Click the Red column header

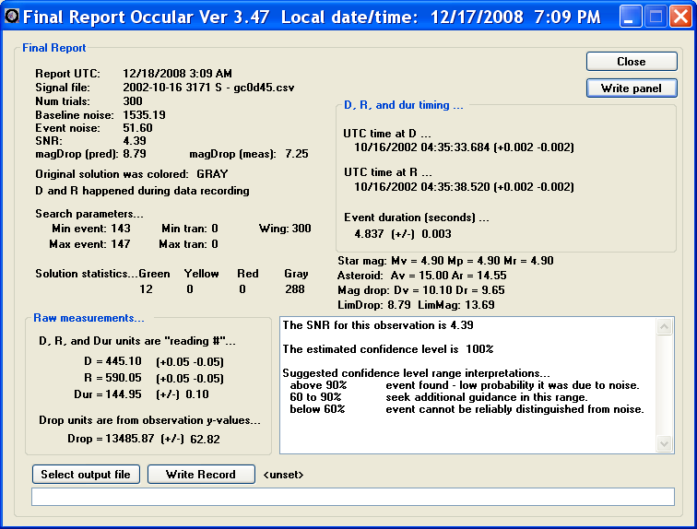(x=248, y=274)
